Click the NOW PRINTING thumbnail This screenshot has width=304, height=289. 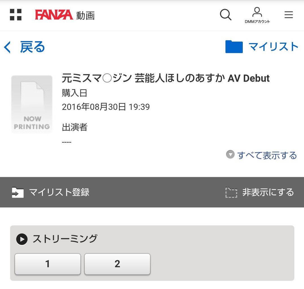(x=32, y=104)
